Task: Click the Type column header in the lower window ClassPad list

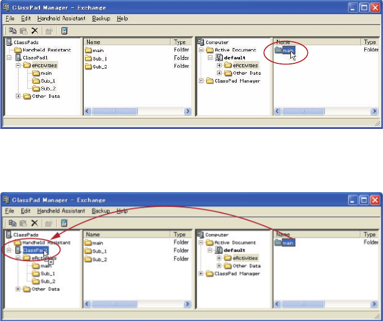Action: pos(181,235)
